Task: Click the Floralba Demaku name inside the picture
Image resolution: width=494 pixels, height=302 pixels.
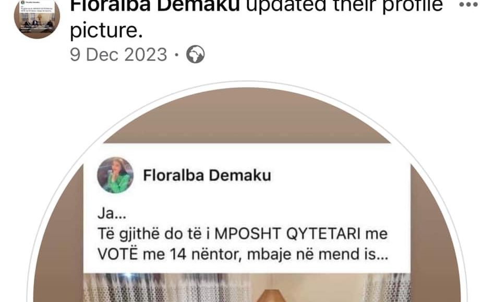Action: (x=207, y=175)
